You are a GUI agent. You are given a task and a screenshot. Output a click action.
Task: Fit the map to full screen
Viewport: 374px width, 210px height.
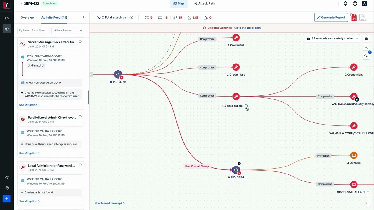click(368, 203)
